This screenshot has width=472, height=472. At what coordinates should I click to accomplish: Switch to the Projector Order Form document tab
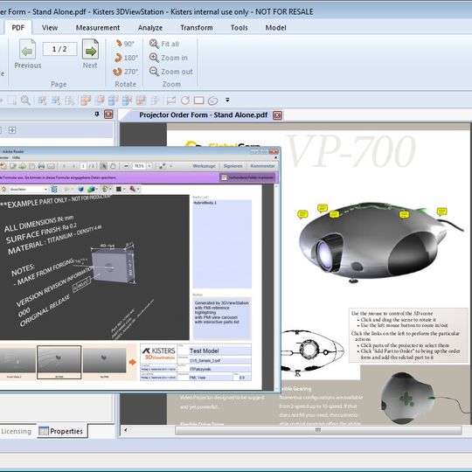coord(203,115)
